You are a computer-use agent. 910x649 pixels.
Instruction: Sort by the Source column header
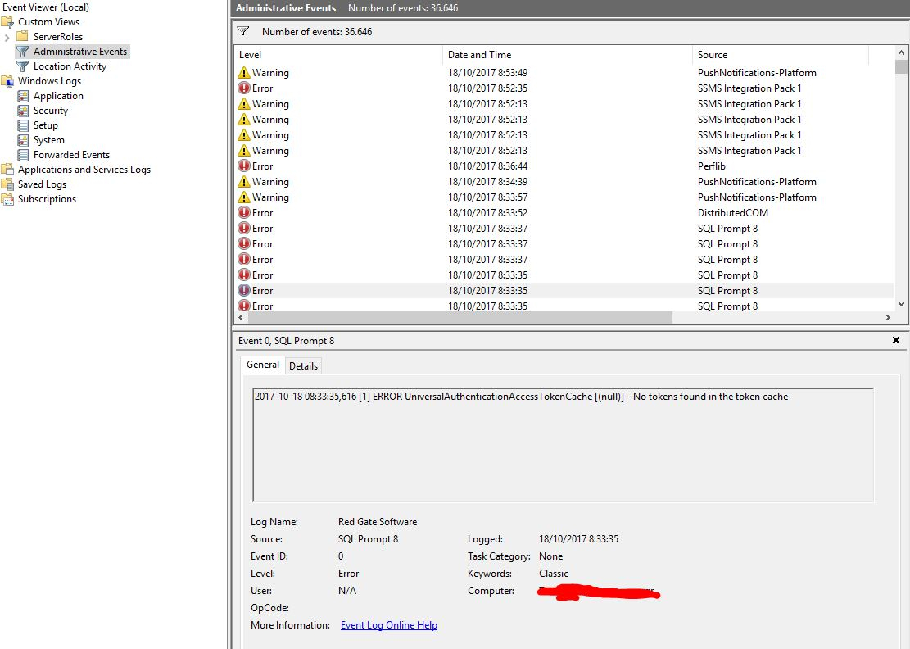pyautogui.click(x=781, y=55)
